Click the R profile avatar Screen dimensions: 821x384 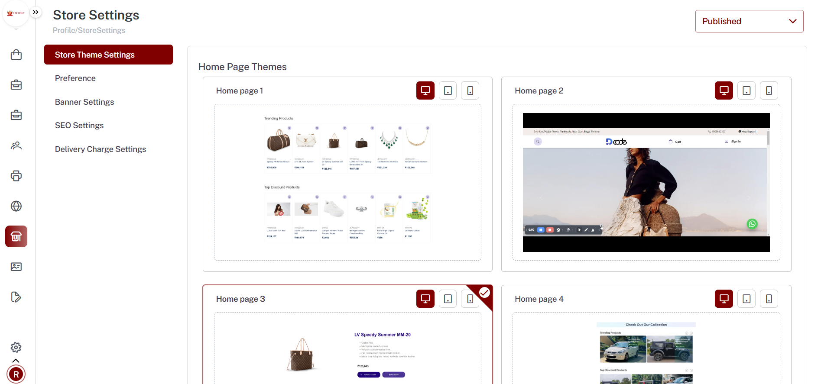click(x=16, y=374)
